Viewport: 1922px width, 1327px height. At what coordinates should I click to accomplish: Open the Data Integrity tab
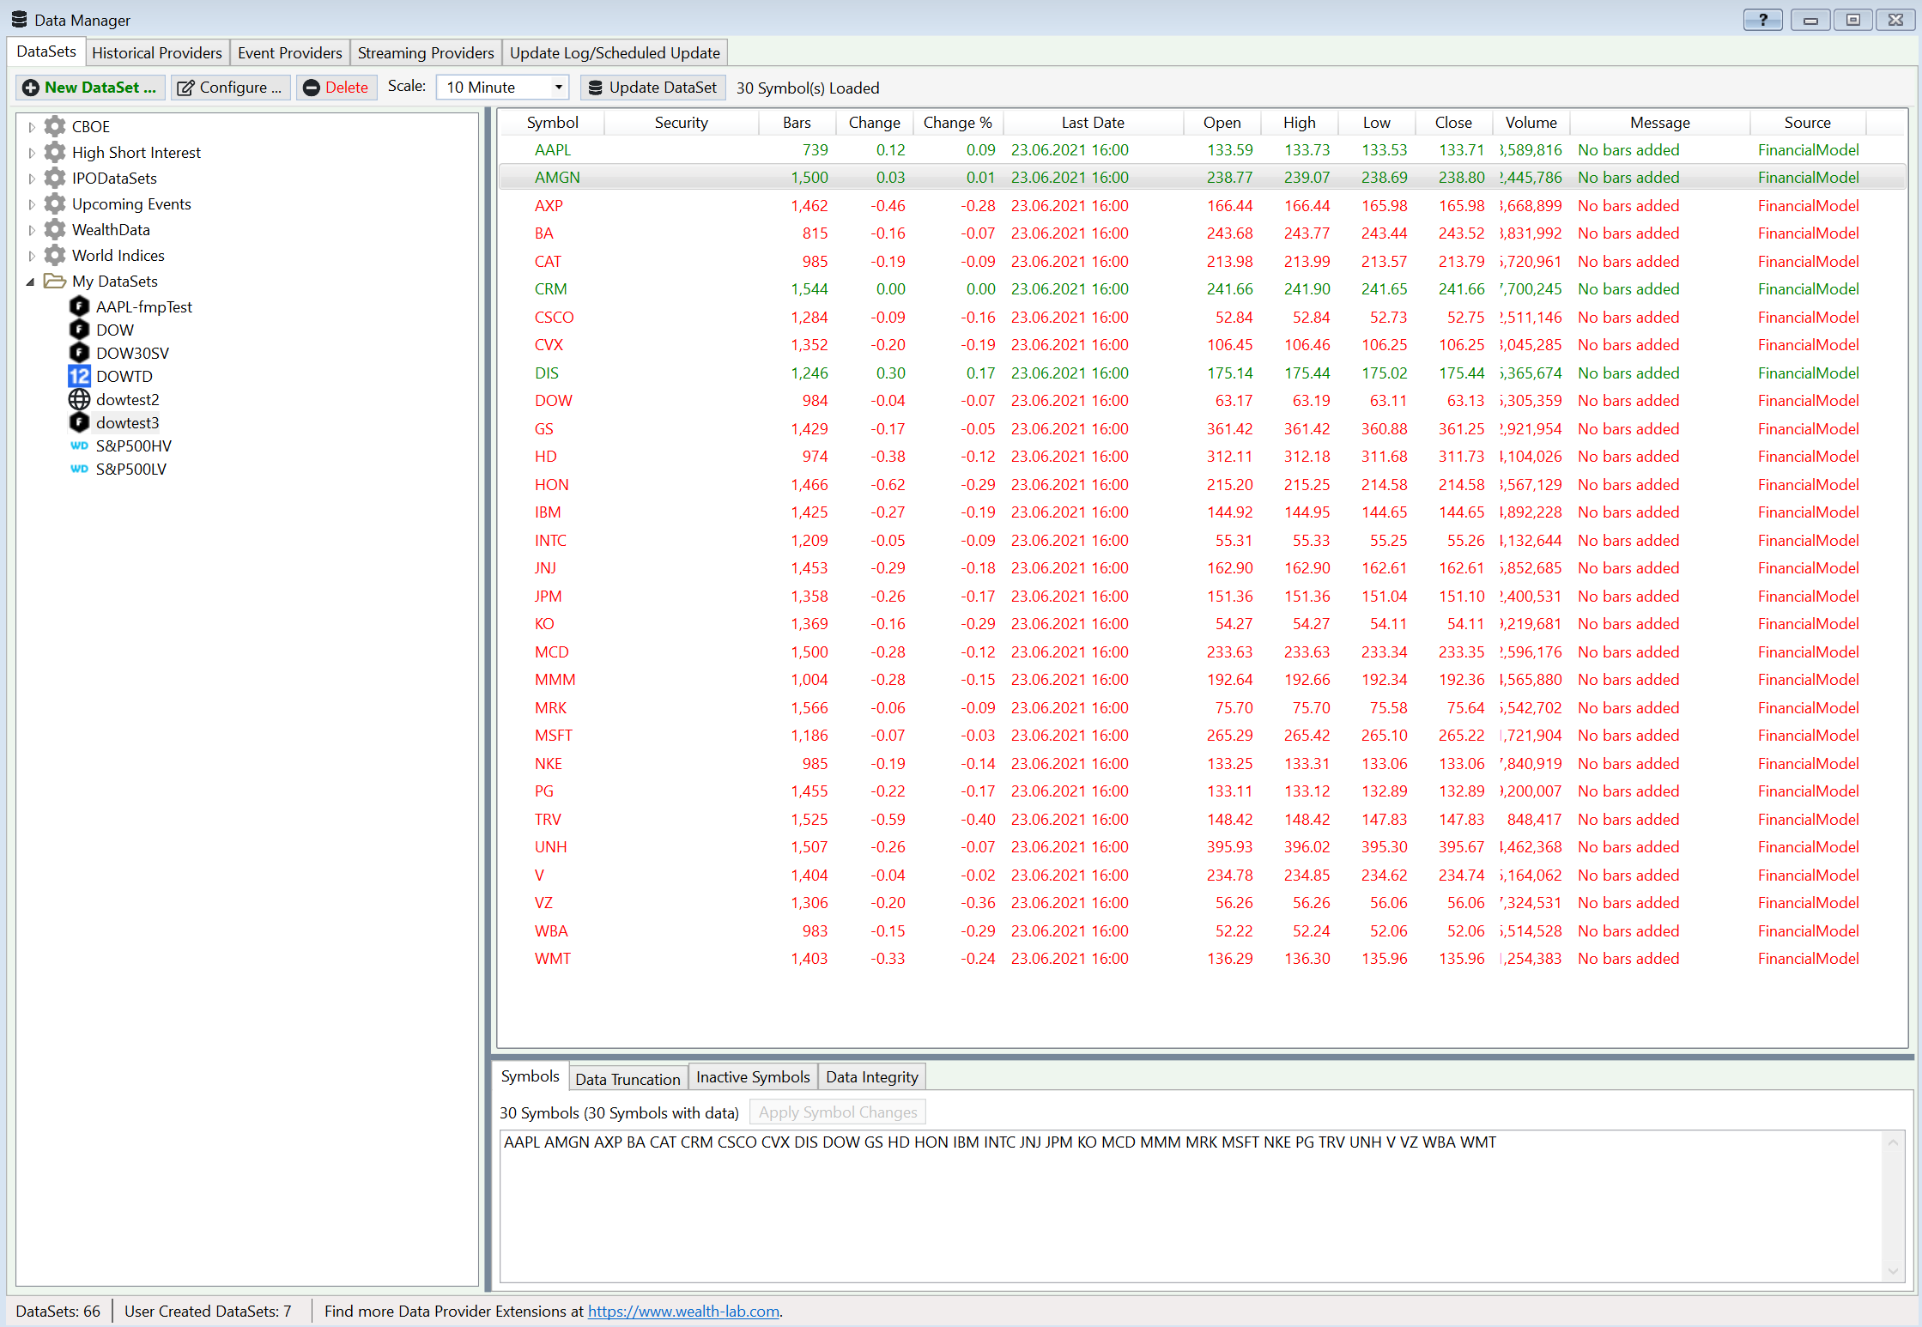[871, 1076]
